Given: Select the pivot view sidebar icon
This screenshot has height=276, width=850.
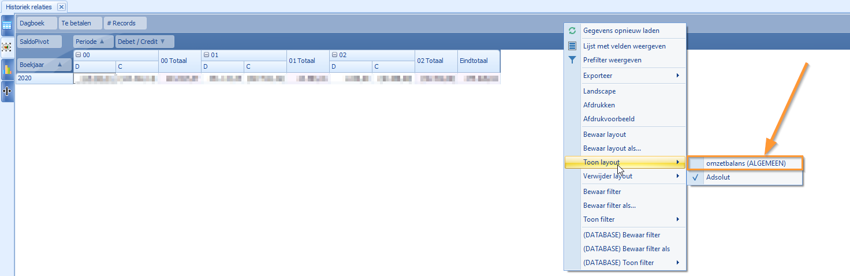Looking at the screenshot, I should (x=8, y=47).
